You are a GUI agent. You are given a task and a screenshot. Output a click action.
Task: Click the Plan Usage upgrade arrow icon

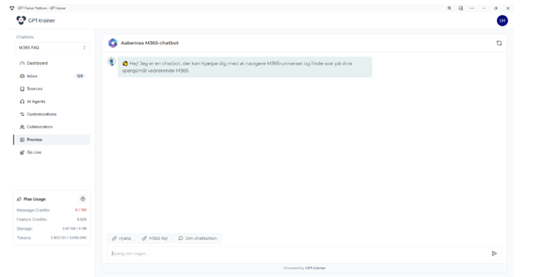(x=82, y=199)
